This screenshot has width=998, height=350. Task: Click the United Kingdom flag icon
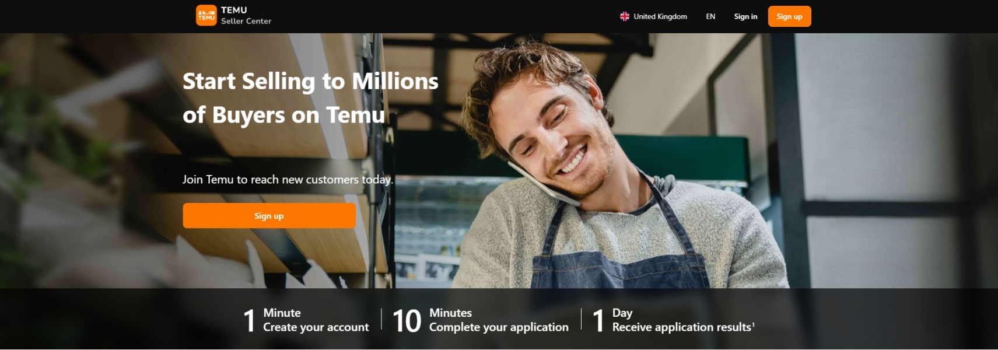pos(624,16)
